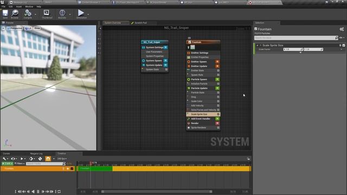Screen dimensions: 347x195
Task: Add a renderer with Render plus
Action: coord(217,123)
